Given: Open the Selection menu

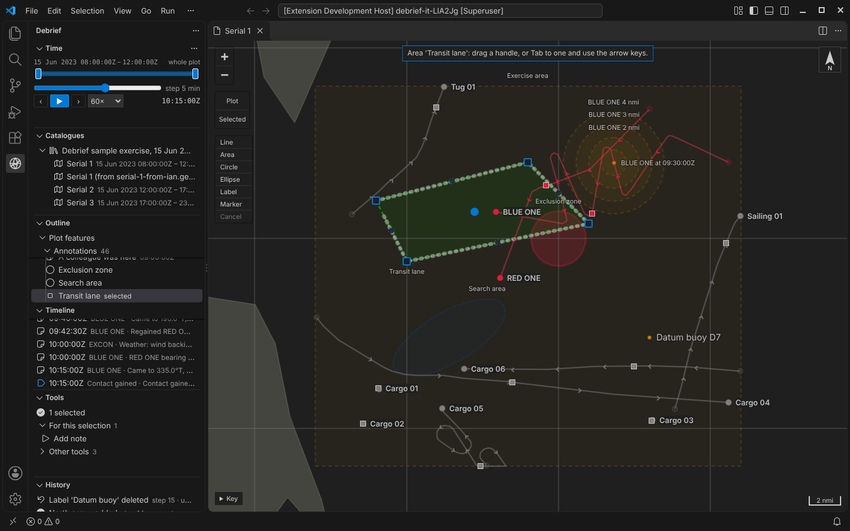Looking at the screenshot, I should coord(87,11).
